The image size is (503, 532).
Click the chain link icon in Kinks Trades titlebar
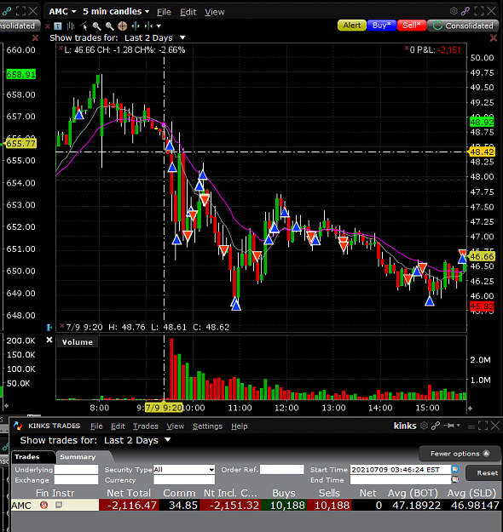pyautogui.click(x=436, y=426)
